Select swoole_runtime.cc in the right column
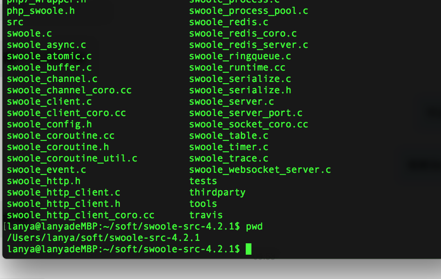Screen dimensions: 441x279 click(237, 68)
